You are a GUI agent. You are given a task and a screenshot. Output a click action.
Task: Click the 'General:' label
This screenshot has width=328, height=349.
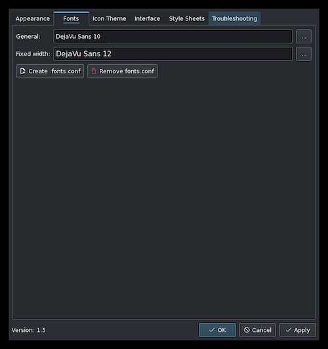[x=28, y=37]
